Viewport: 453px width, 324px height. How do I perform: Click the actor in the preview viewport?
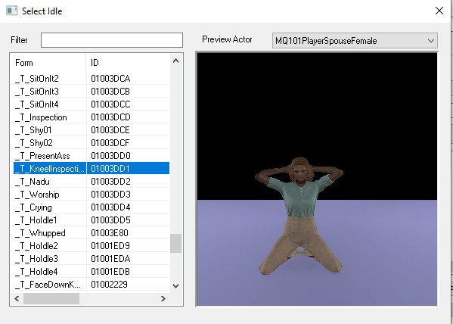299,216
